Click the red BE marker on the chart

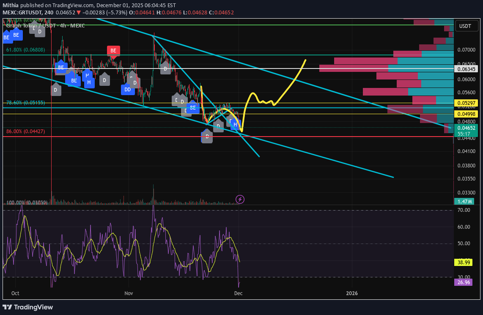click(x=113, y=51)
